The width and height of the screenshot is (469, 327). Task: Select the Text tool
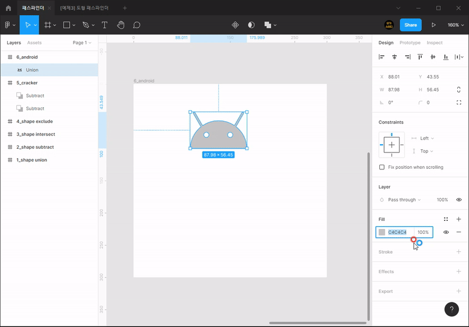tap(104, 25)
